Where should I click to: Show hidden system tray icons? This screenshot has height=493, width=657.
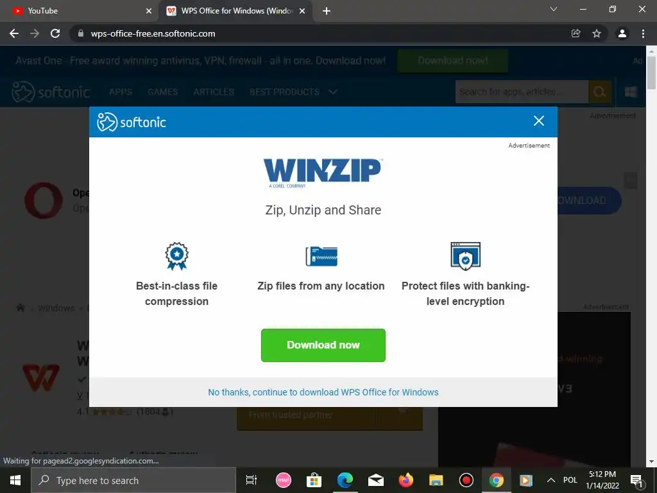point(551,480)
